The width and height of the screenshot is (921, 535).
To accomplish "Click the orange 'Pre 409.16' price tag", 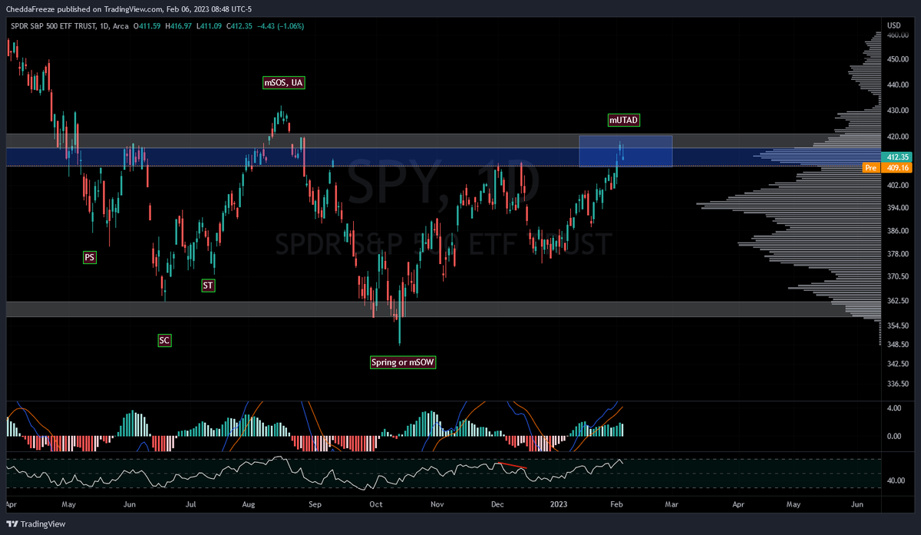I will (x=886, y=167).
